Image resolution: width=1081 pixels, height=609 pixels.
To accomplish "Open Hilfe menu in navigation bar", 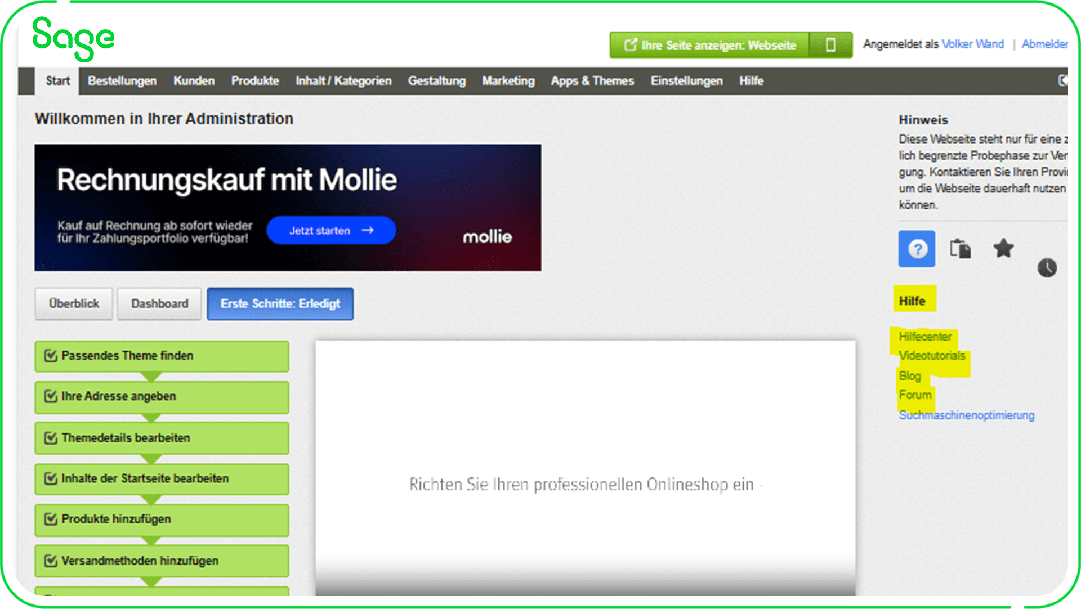I will [751, 81].
